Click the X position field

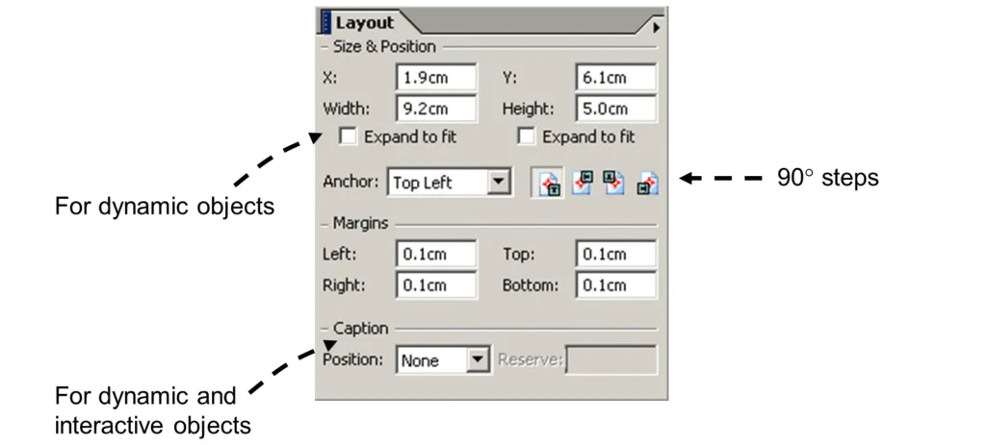436,77
